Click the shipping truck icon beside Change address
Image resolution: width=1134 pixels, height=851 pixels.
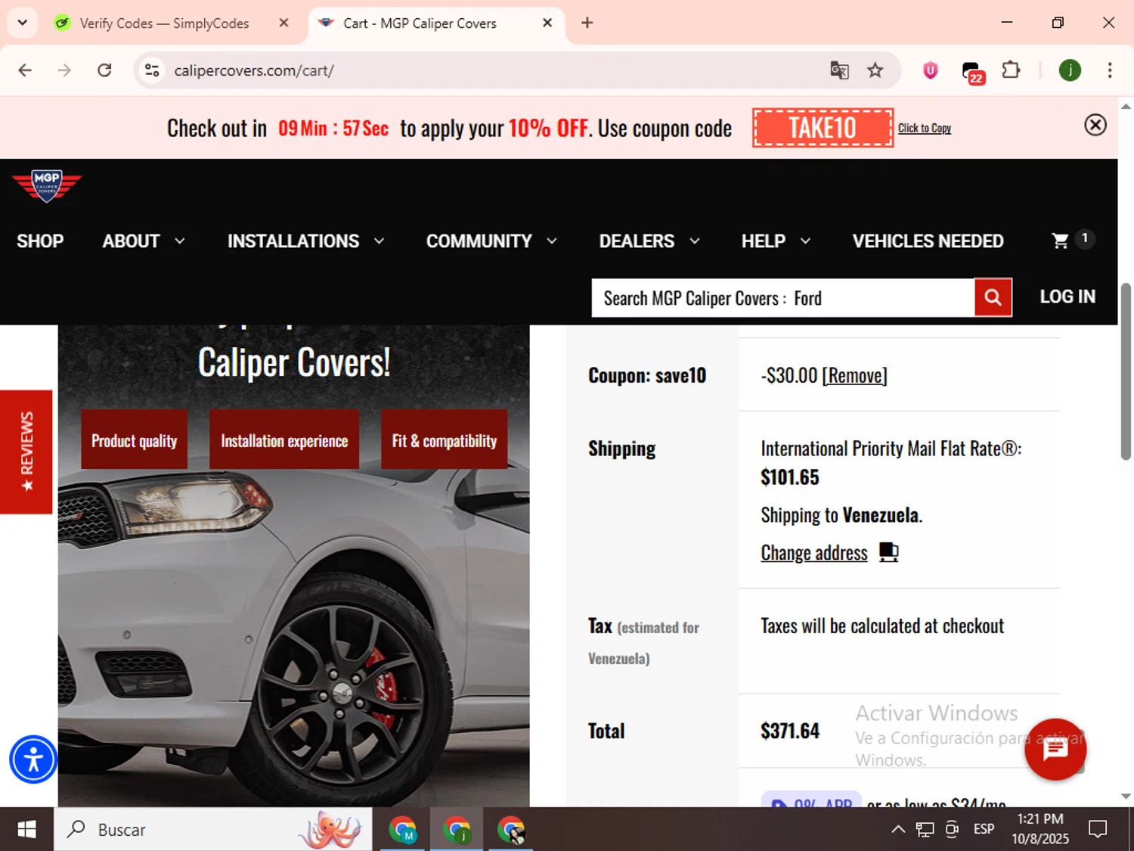pyautogui.click(x=888, y=552)
